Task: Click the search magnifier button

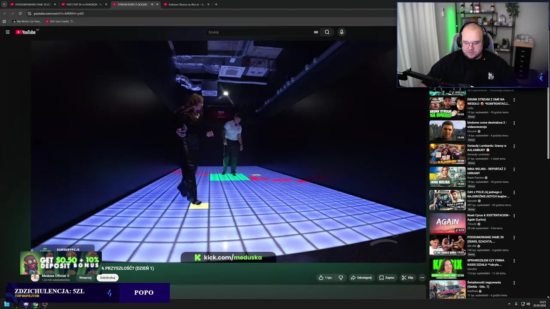Action: (x=327, y=32)
